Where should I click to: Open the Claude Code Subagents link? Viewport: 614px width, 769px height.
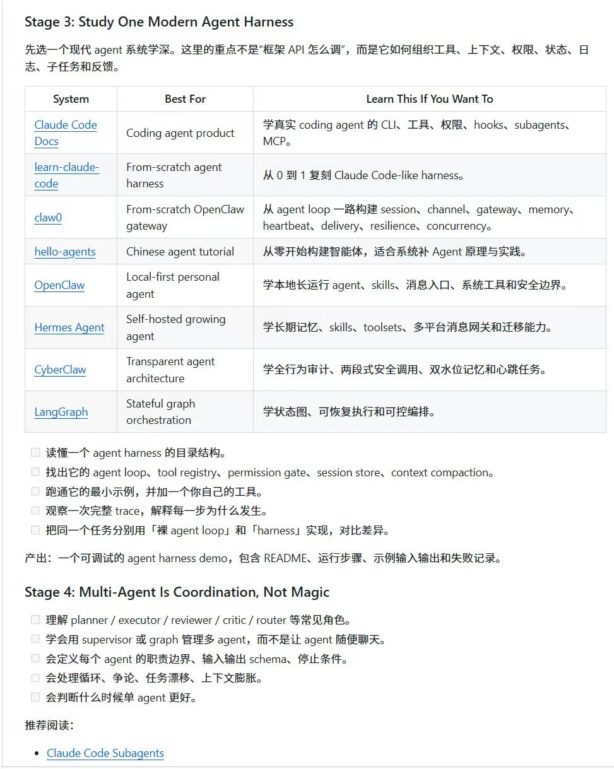pyautogui.click(x=105, y=753)
